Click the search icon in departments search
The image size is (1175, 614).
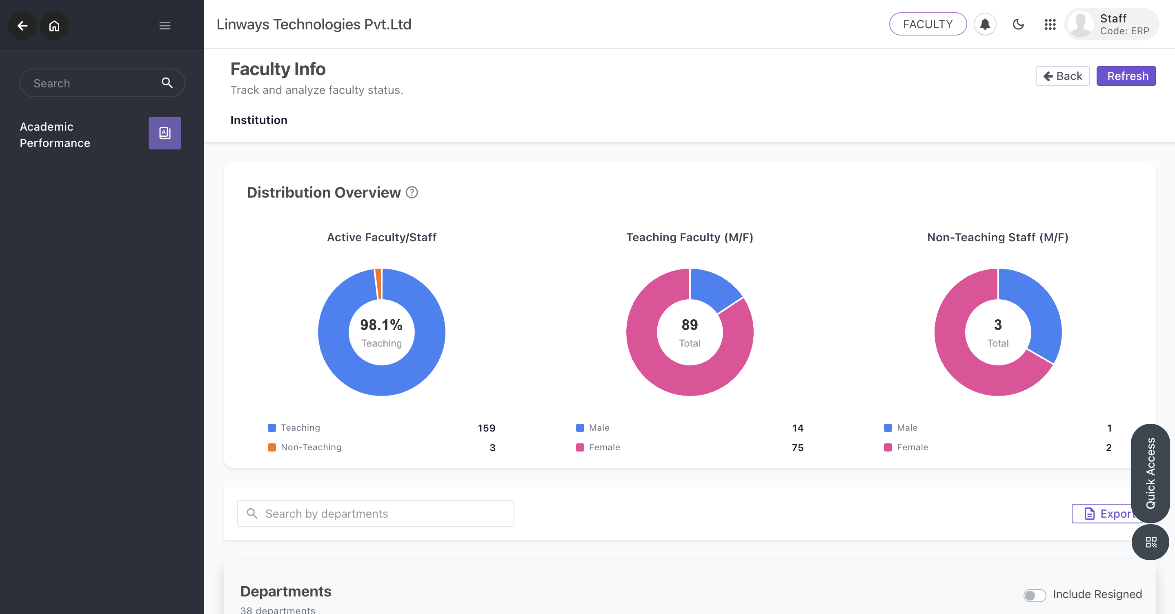252,514
